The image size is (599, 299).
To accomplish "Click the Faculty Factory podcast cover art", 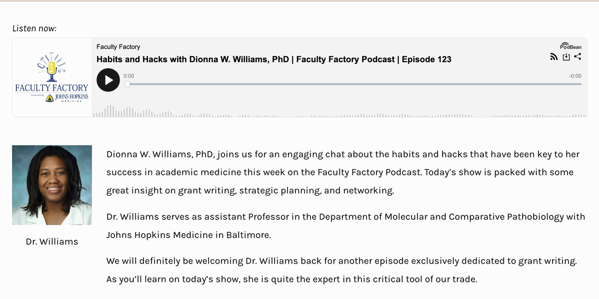I will [x=52, y=78].
